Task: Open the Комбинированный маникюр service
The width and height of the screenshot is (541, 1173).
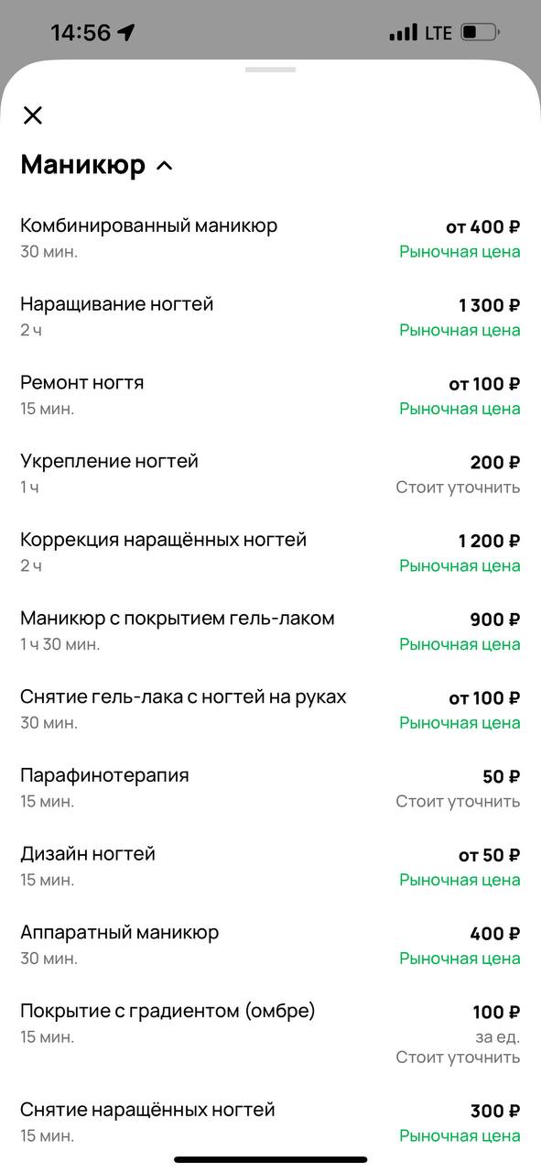Action: click(x=270, y=238)
